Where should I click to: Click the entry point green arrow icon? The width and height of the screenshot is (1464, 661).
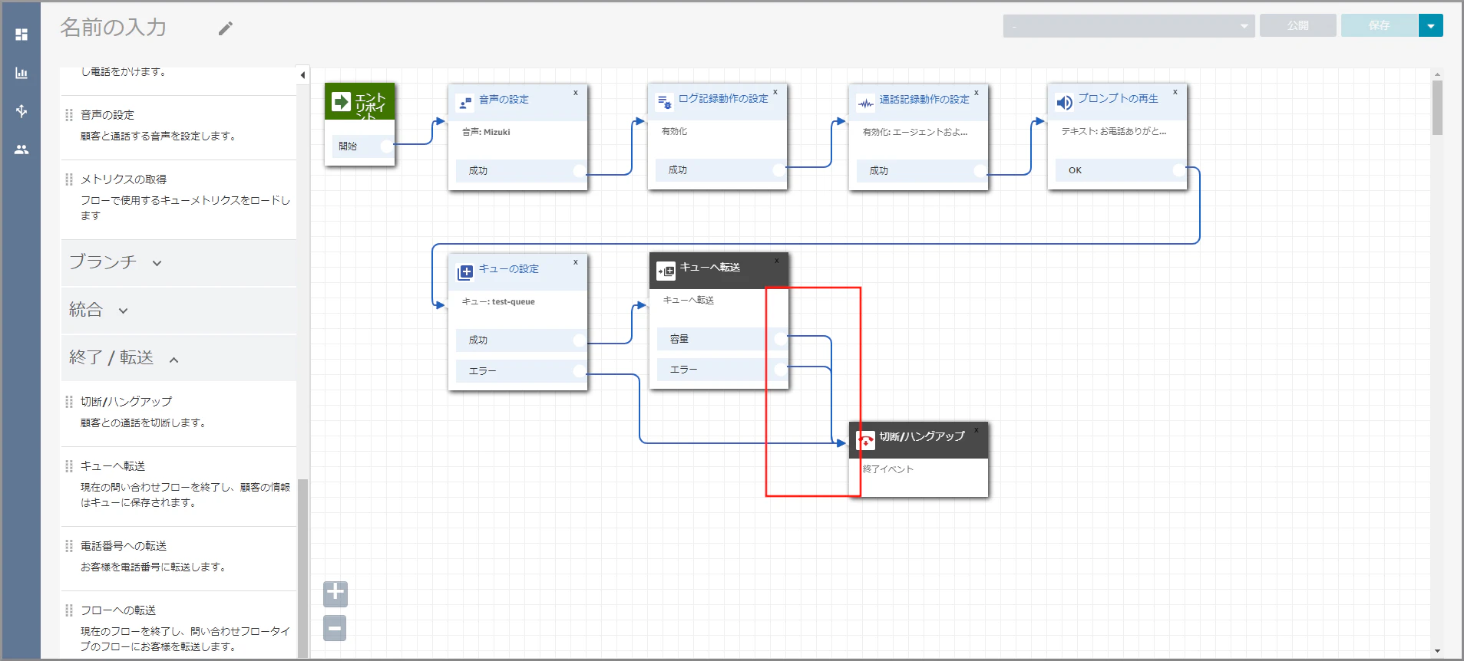point(341,101)
